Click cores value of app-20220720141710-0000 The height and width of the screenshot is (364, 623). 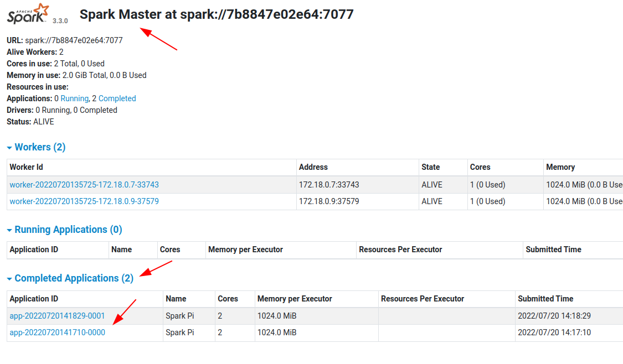[220, 332]
